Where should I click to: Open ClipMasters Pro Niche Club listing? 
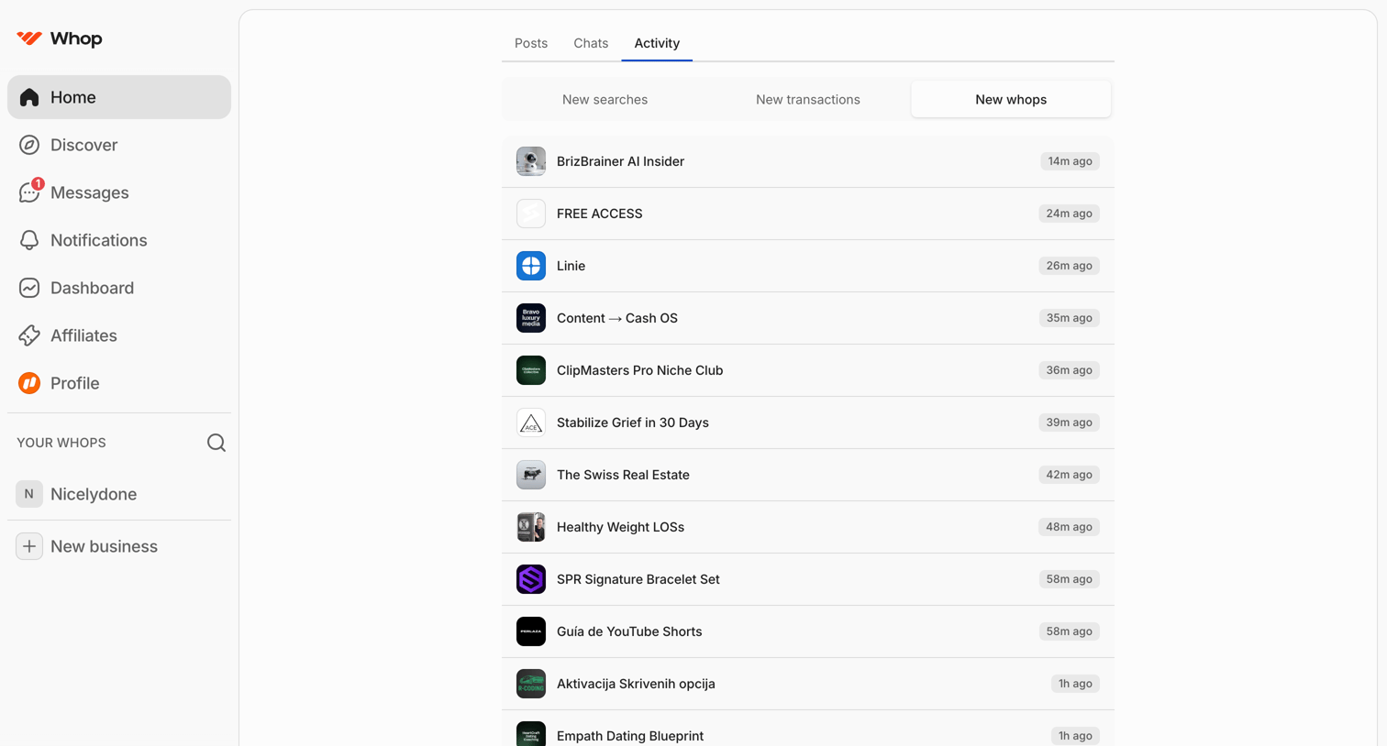(x=808, y=370)
